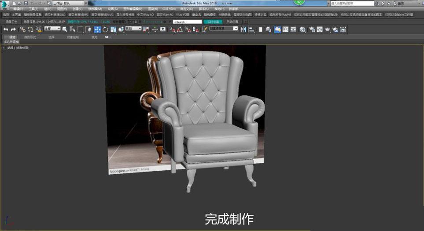Toggle Percent Snap

click(x=188, y=29)
